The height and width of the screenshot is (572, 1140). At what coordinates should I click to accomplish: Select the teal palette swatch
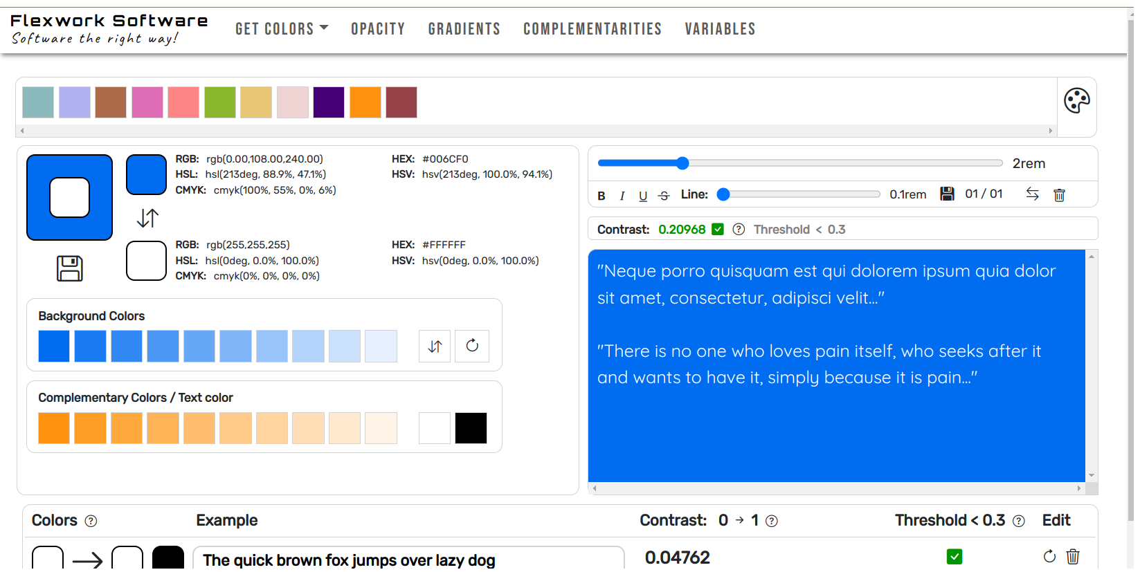pos(38,102)
